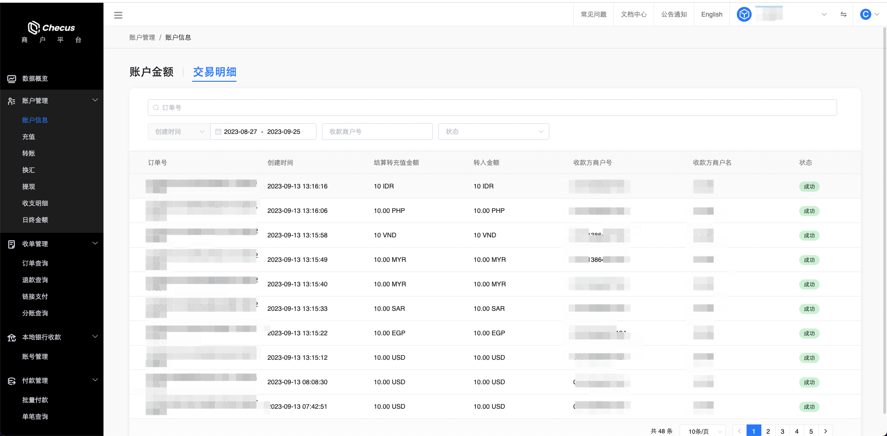
Task: Collapse the 本地银行收款 menu chevron
Action: 95,337
